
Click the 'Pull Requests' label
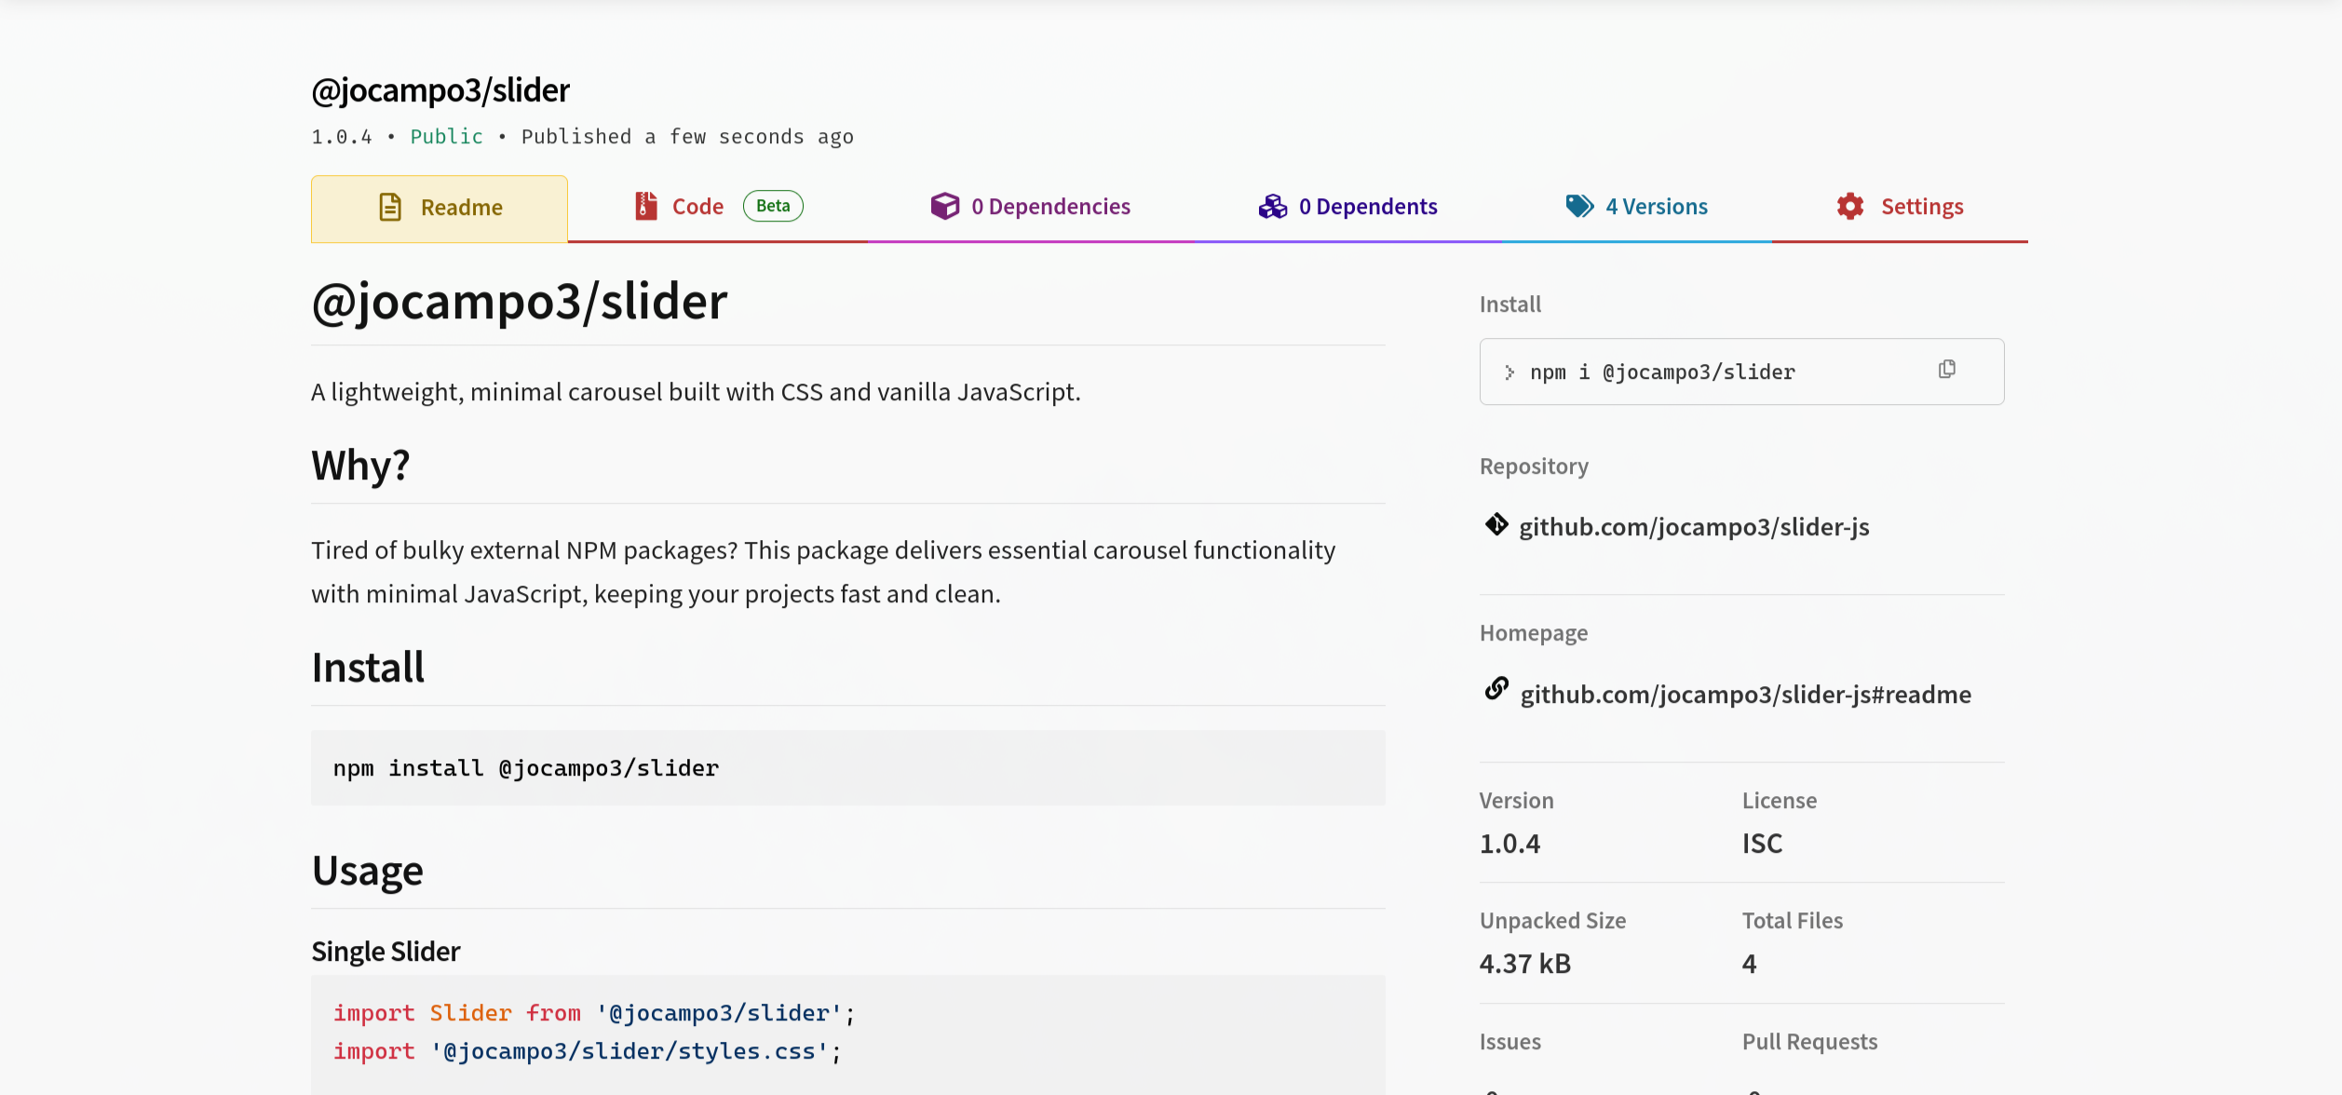[x=1809, y=1042]
